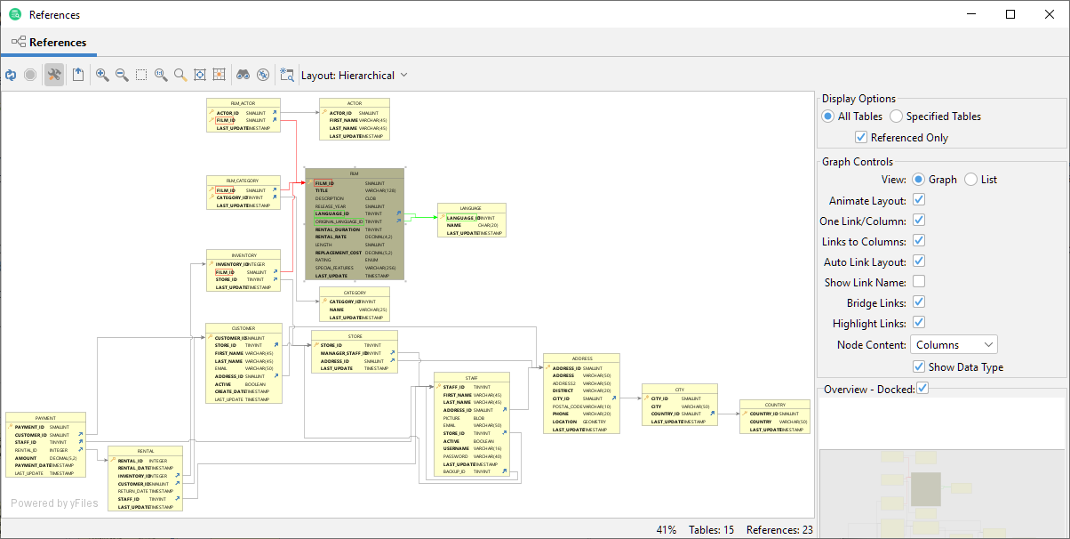Click the 41% zoom level in status bar

pyautogui.click(x=667, y=529)
